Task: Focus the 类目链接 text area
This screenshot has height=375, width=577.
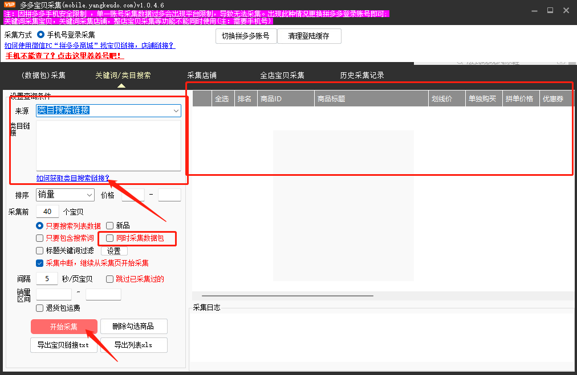Action: point(108,146)
